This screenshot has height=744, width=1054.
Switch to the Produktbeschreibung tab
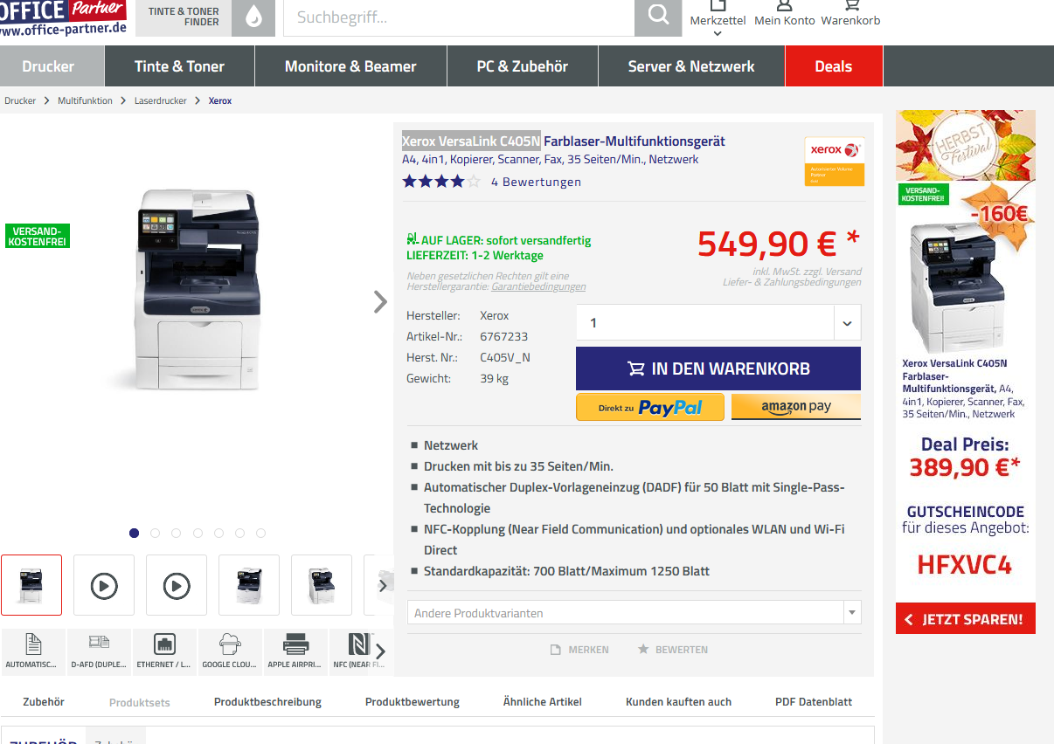(267, 702)
